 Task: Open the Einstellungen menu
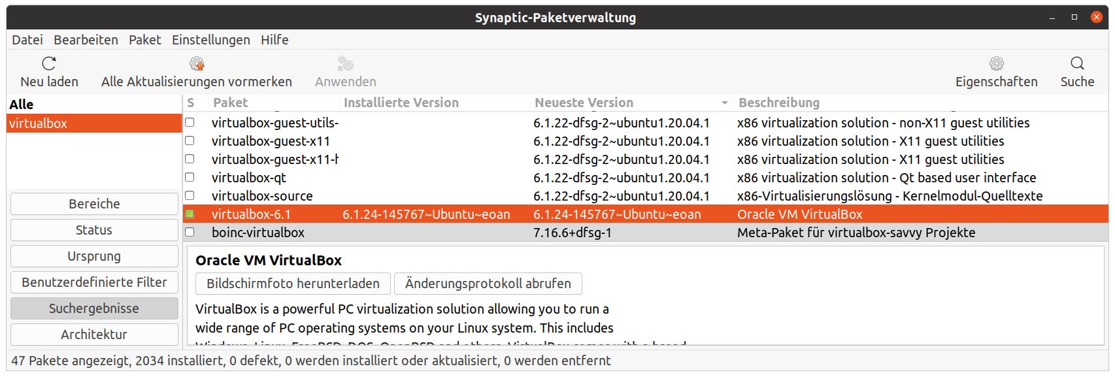coord(210,40)
